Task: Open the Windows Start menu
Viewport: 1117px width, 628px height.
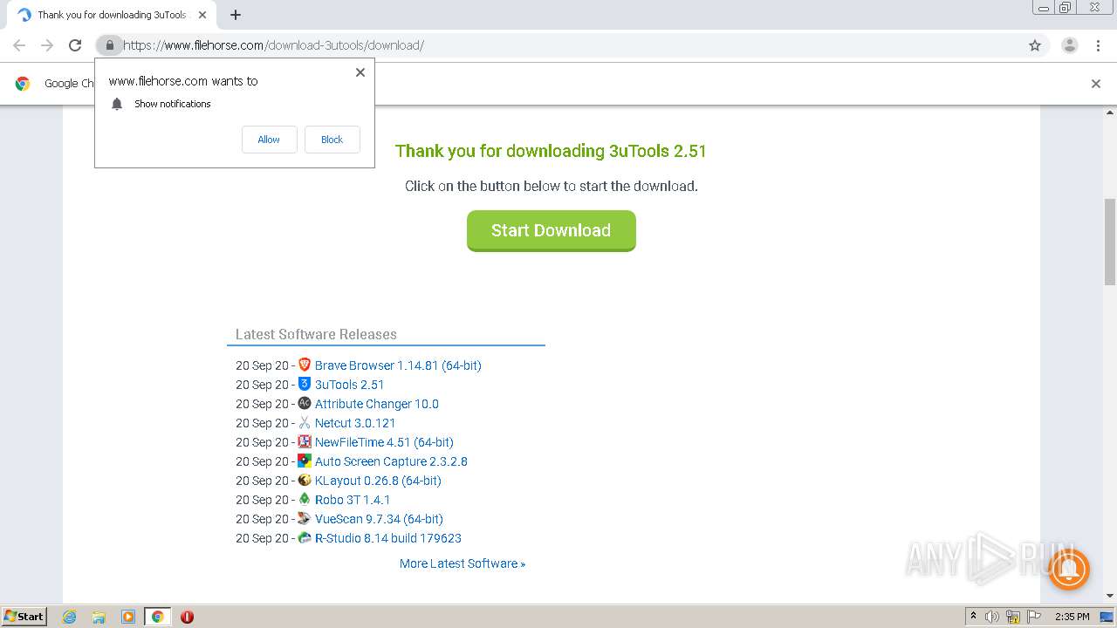Action: pyautogui.click(x=24, y=617)
